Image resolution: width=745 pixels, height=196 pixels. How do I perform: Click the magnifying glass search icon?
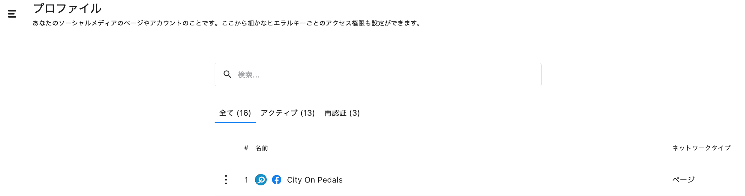tap(227, 74)
